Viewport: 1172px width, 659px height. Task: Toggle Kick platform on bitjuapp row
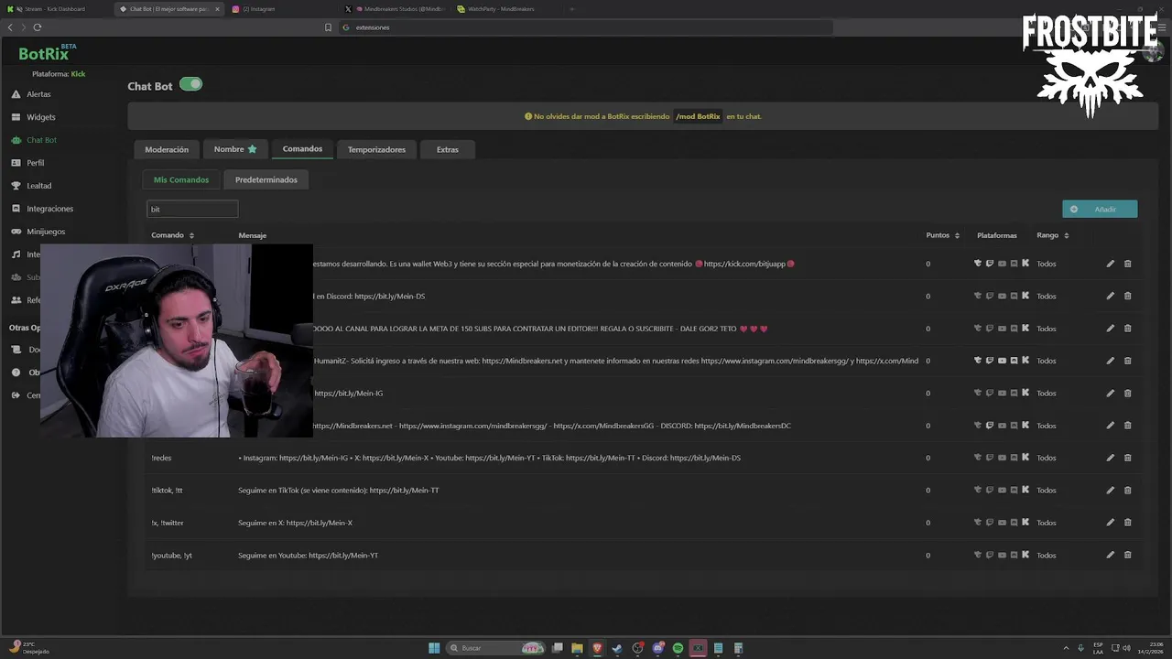click(x=1025, y=264)
